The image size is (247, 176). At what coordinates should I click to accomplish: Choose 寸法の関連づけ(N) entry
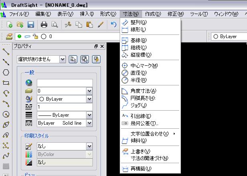point(150,158)
